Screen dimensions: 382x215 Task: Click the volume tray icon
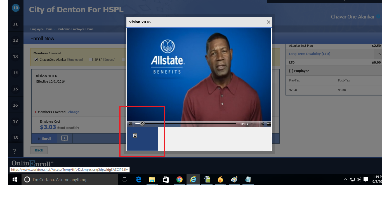[359, 179]
